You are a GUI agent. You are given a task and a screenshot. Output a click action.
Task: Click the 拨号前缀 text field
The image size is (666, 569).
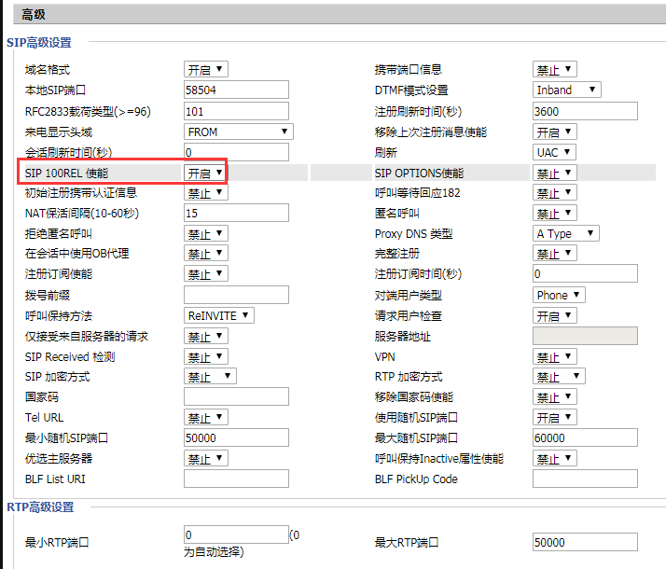(236, 295)
